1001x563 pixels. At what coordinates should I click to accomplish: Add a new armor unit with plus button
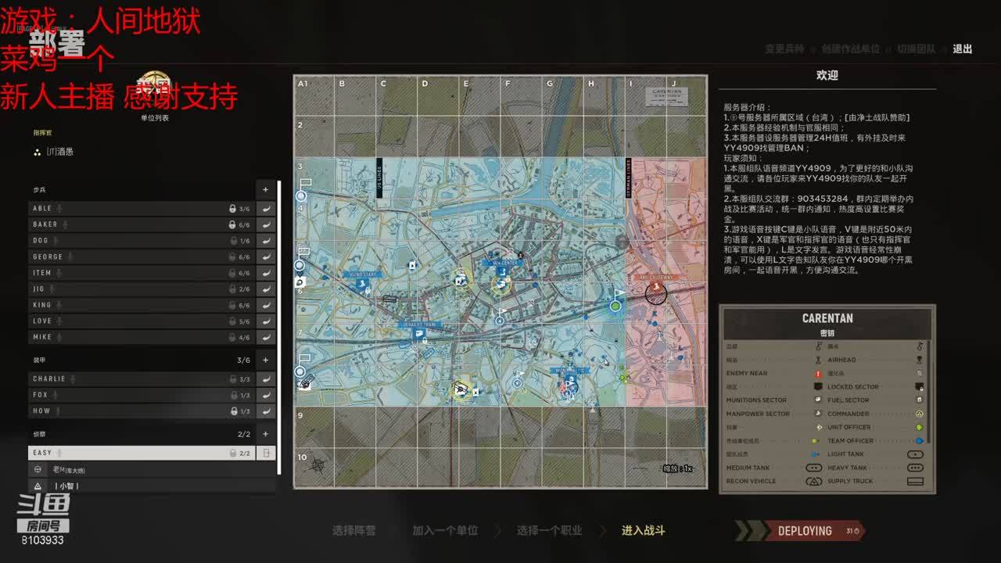266,360
